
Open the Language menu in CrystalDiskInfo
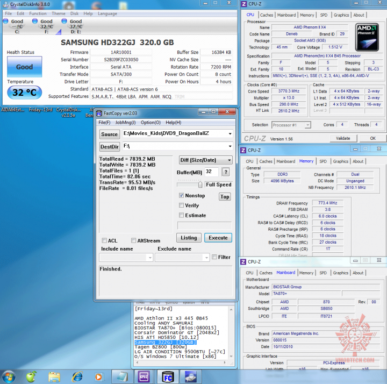107,13
